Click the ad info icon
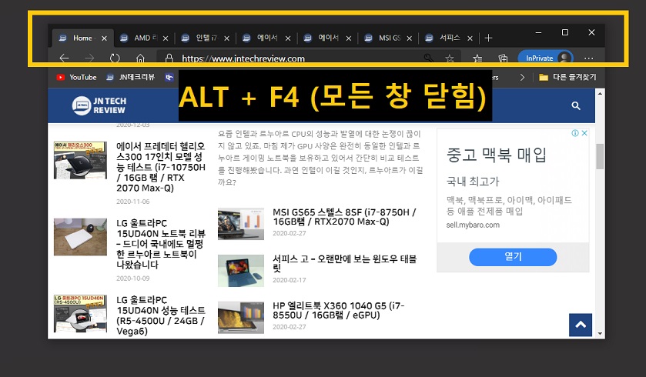This screenshot has height=377, width=646. [574, 133]
